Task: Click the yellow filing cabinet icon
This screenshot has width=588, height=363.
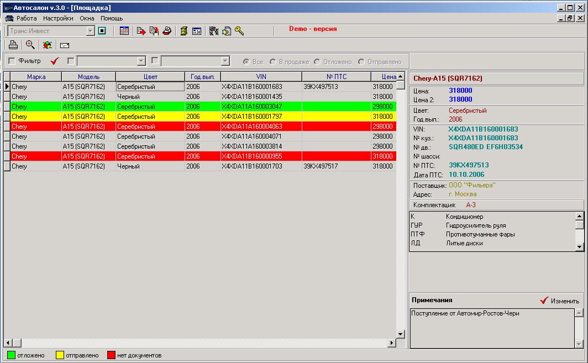Action: click(x=183, y=31)
